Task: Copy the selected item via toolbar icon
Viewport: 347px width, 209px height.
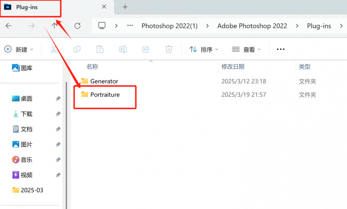Action: click(x=77, y=49)
